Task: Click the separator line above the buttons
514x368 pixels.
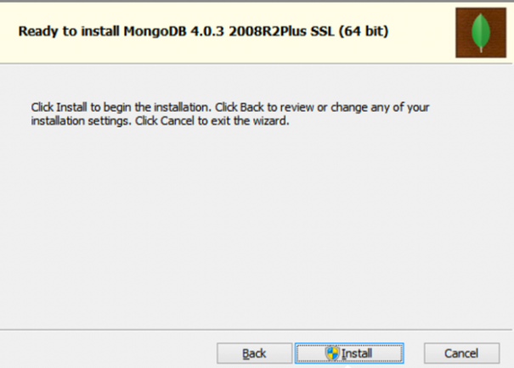Action: (x=255, y=329)
